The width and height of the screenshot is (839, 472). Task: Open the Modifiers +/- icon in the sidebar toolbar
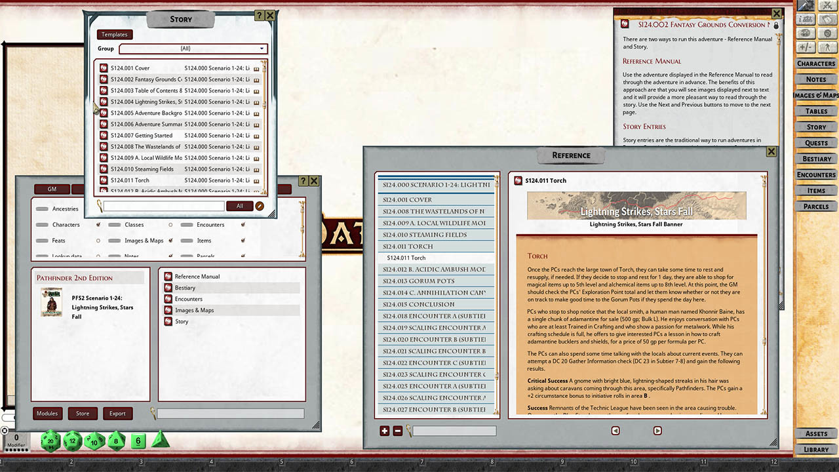click(x=805, y=47)
